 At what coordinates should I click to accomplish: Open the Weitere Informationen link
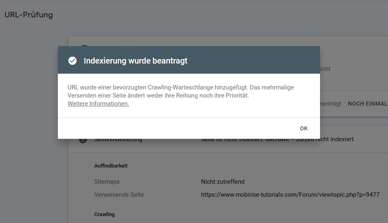tap(98, 104)
